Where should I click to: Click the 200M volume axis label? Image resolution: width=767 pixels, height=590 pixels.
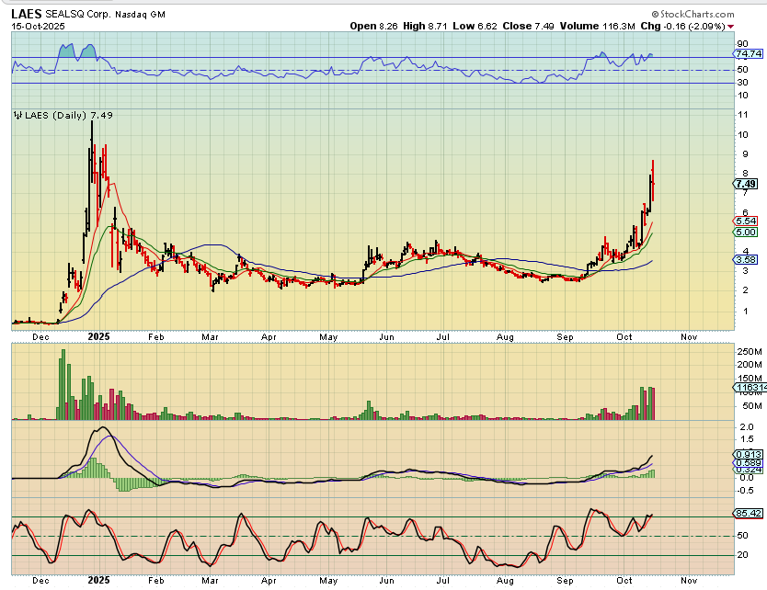click(750, 364)
